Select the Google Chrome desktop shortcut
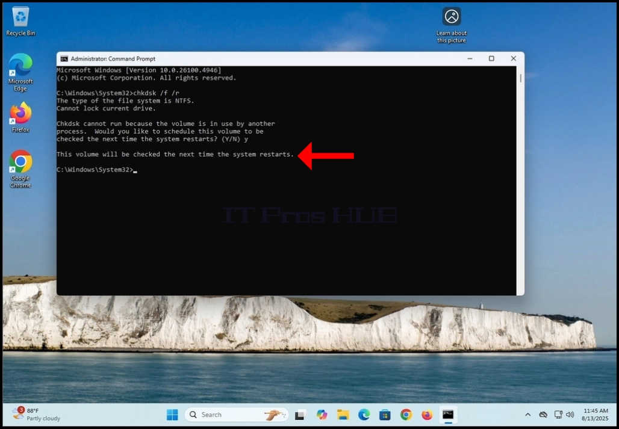The width and height of the screenshot is (619, 429). coord(20,168)
